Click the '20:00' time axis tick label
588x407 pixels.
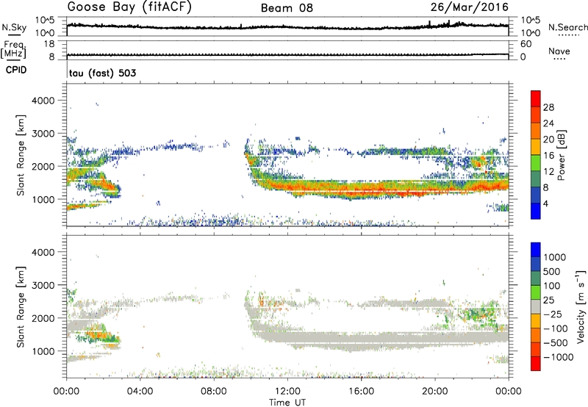click(x=435, y=392)
